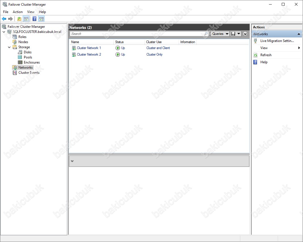Toggle the Show/Hide Action Pane toolbar icon
Image resolution: width=303 pixels, height=242 pixels.
(x=41, y=19)
